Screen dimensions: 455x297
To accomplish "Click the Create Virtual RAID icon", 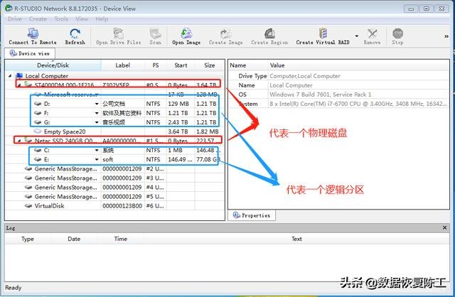I will [323, 36].
